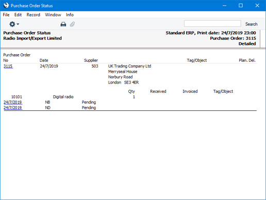Screen dimensions: 266x200
Task: Open purchase order link 3115
Action: click(8, 66)
